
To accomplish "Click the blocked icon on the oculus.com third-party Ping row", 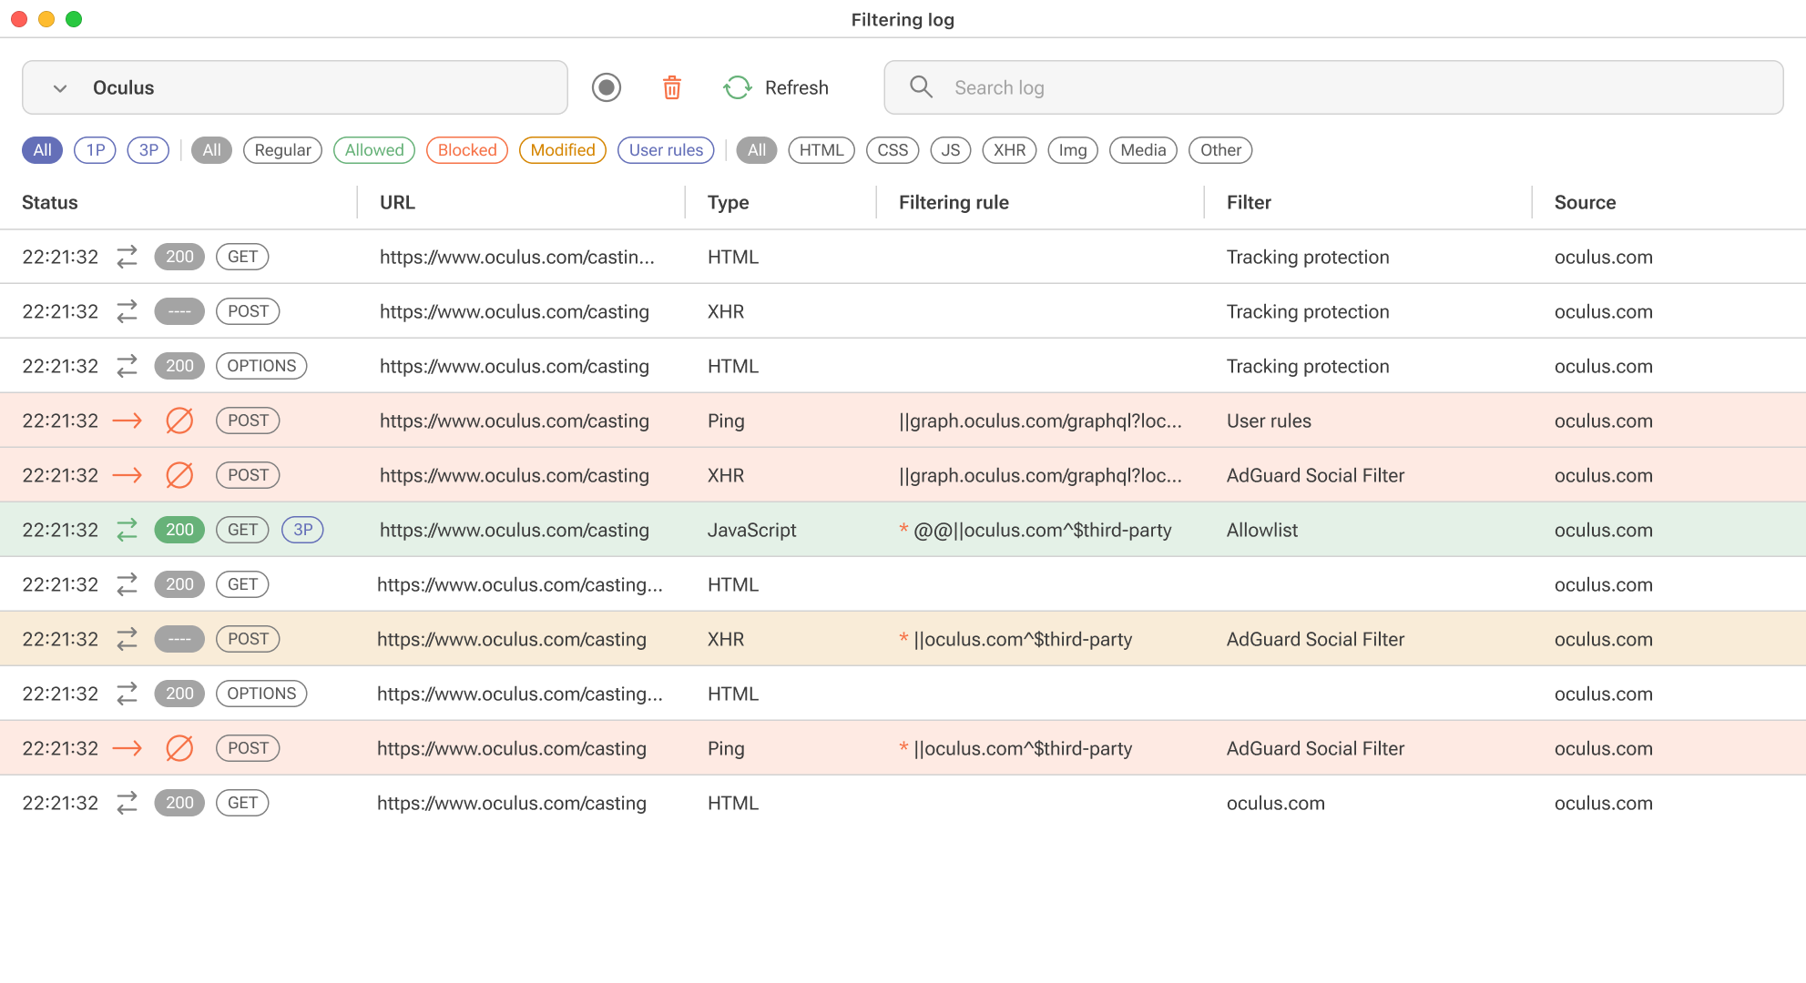I will click(x=179, y=748).
